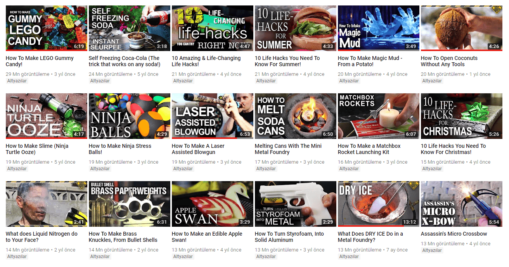
Task: Open the Styrofoam Into Metal gun thumbnail
Action: click(x=296, y=204)
